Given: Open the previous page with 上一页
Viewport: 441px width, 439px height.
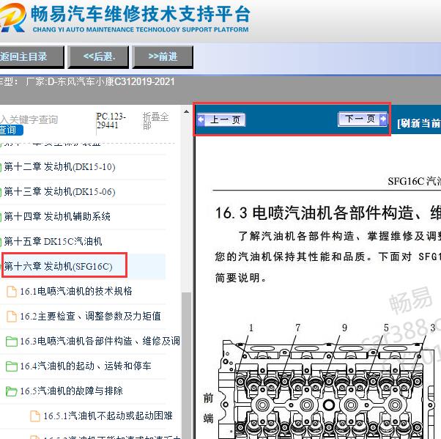Looking at the screenshot, I should click(221, 120).
